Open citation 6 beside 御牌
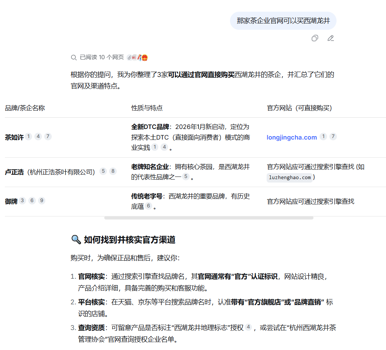Viewport: 386px width, 350px height. [x=32, y=201]
